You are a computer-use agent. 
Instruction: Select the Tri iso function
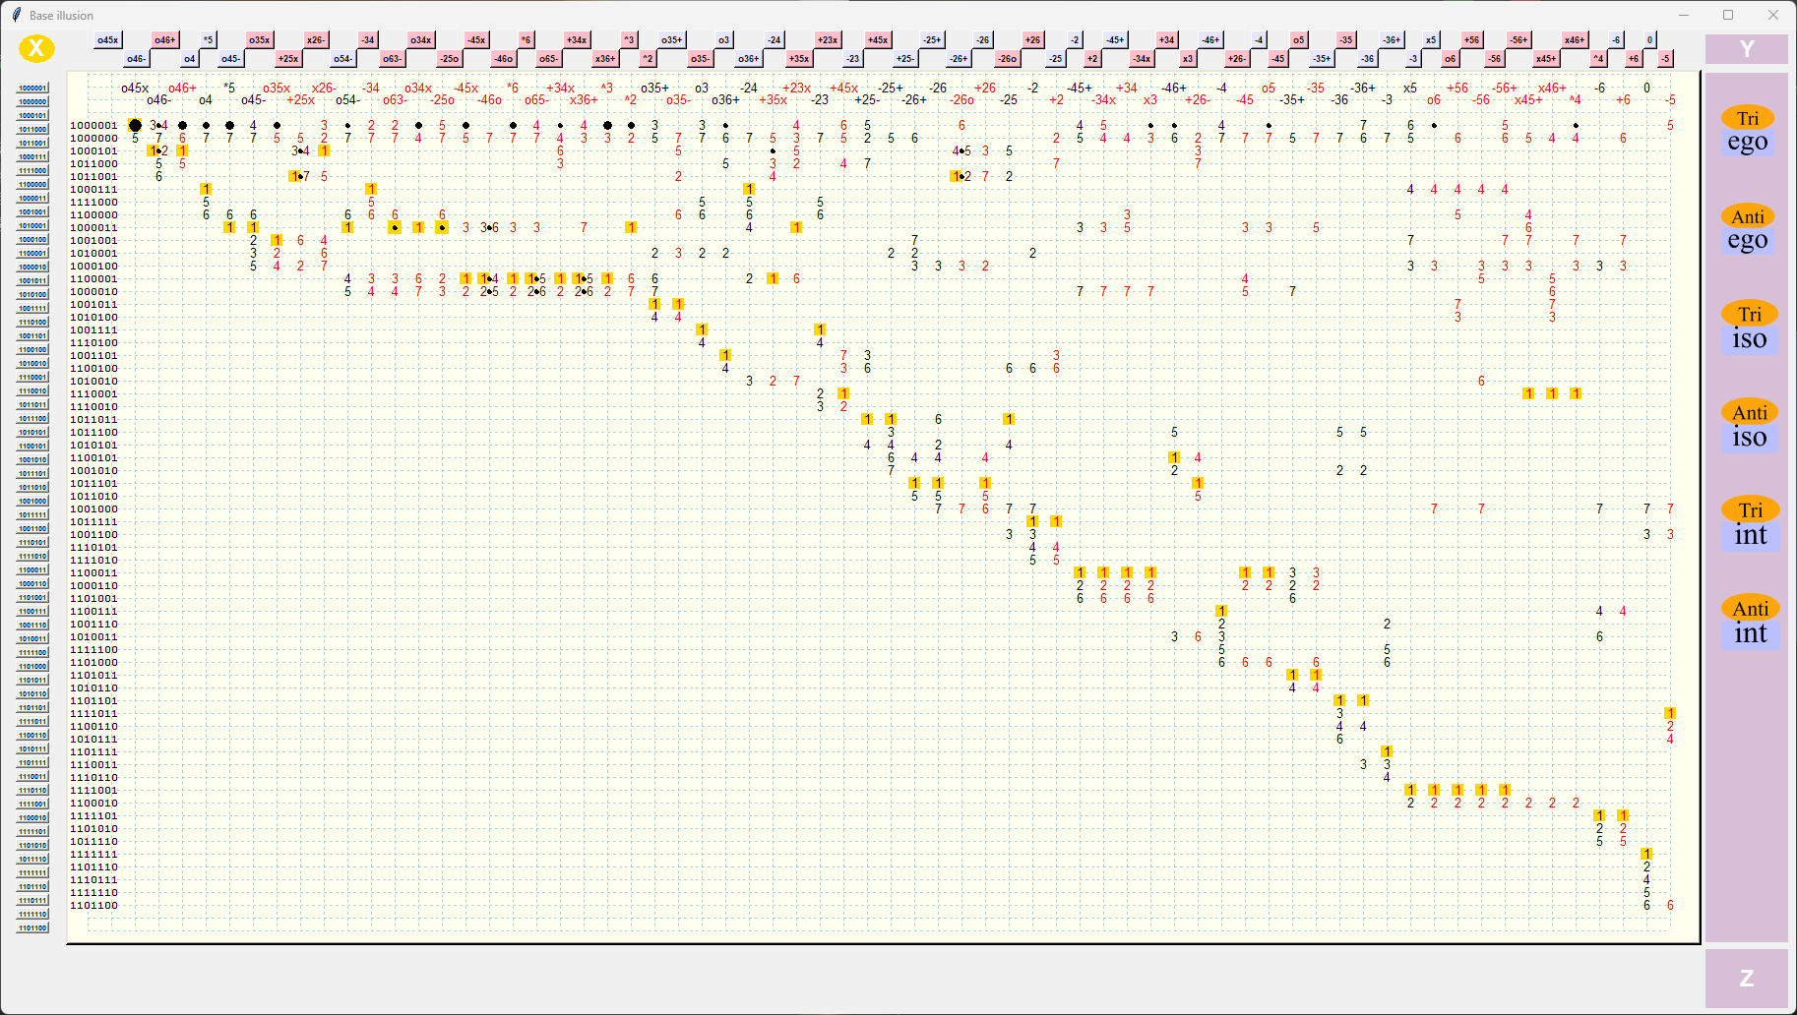pyautogui.click(x=1749, y=326)
